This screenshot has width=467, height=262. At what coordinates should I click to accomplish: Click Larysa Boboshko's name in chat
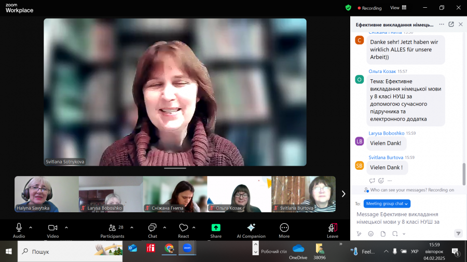pos(386,133)
